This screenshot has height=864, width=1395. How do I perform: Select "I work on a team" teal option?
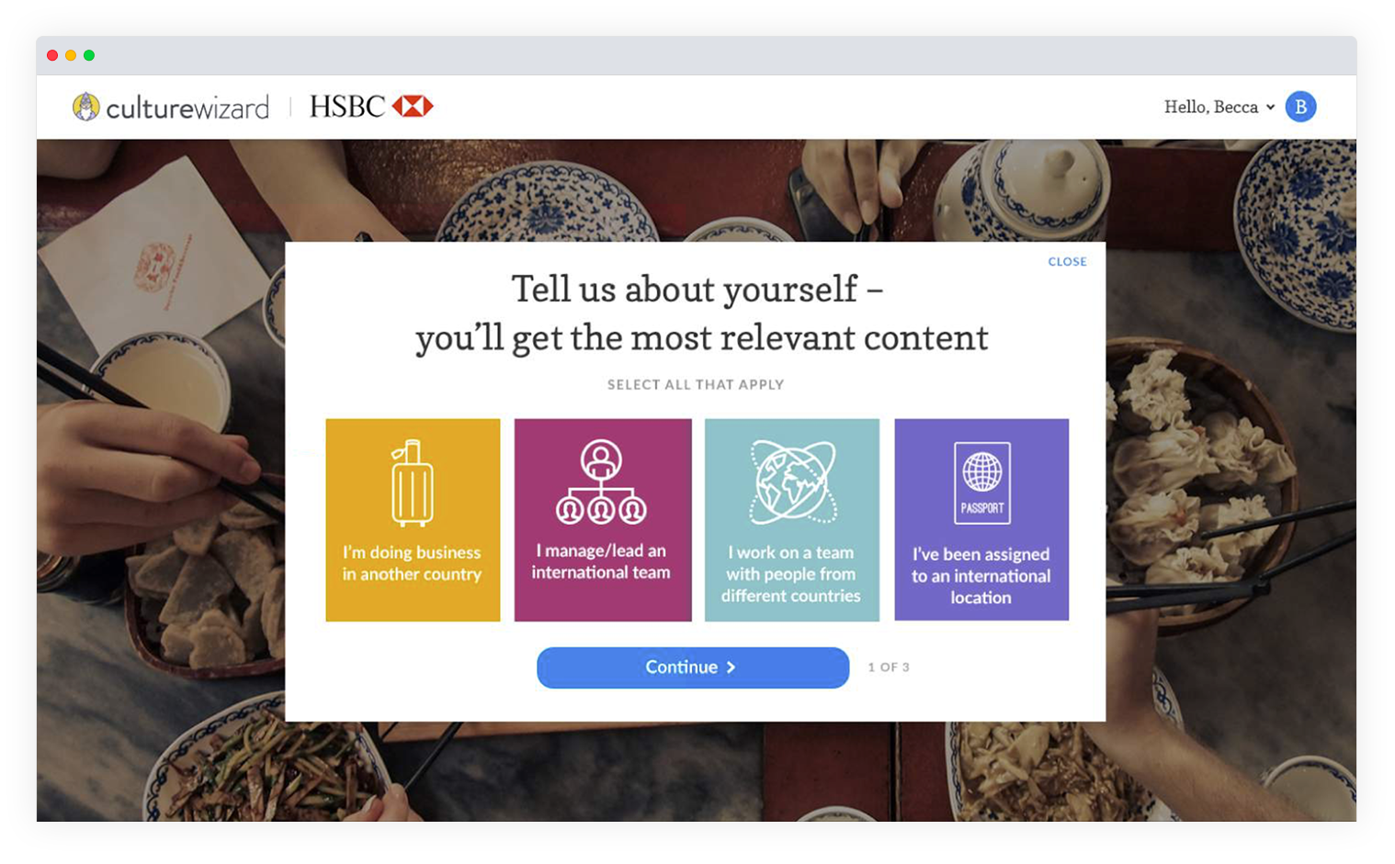(x=792, y=520)
